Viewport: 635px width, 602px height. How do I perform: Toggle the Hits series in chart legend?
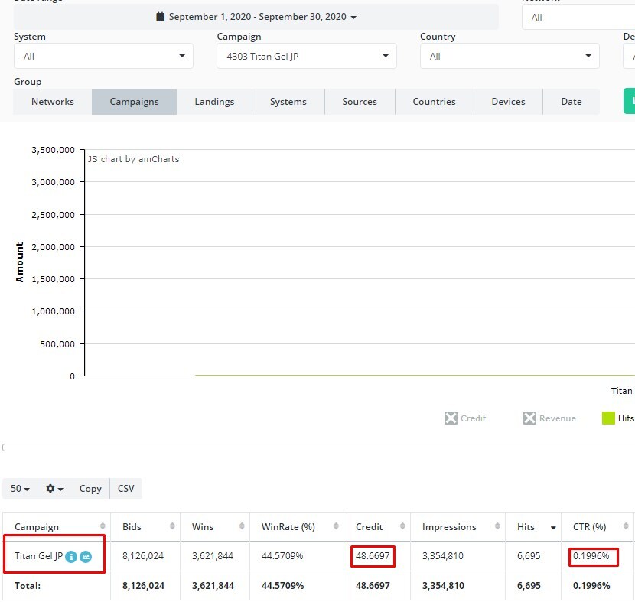point(617,418)
